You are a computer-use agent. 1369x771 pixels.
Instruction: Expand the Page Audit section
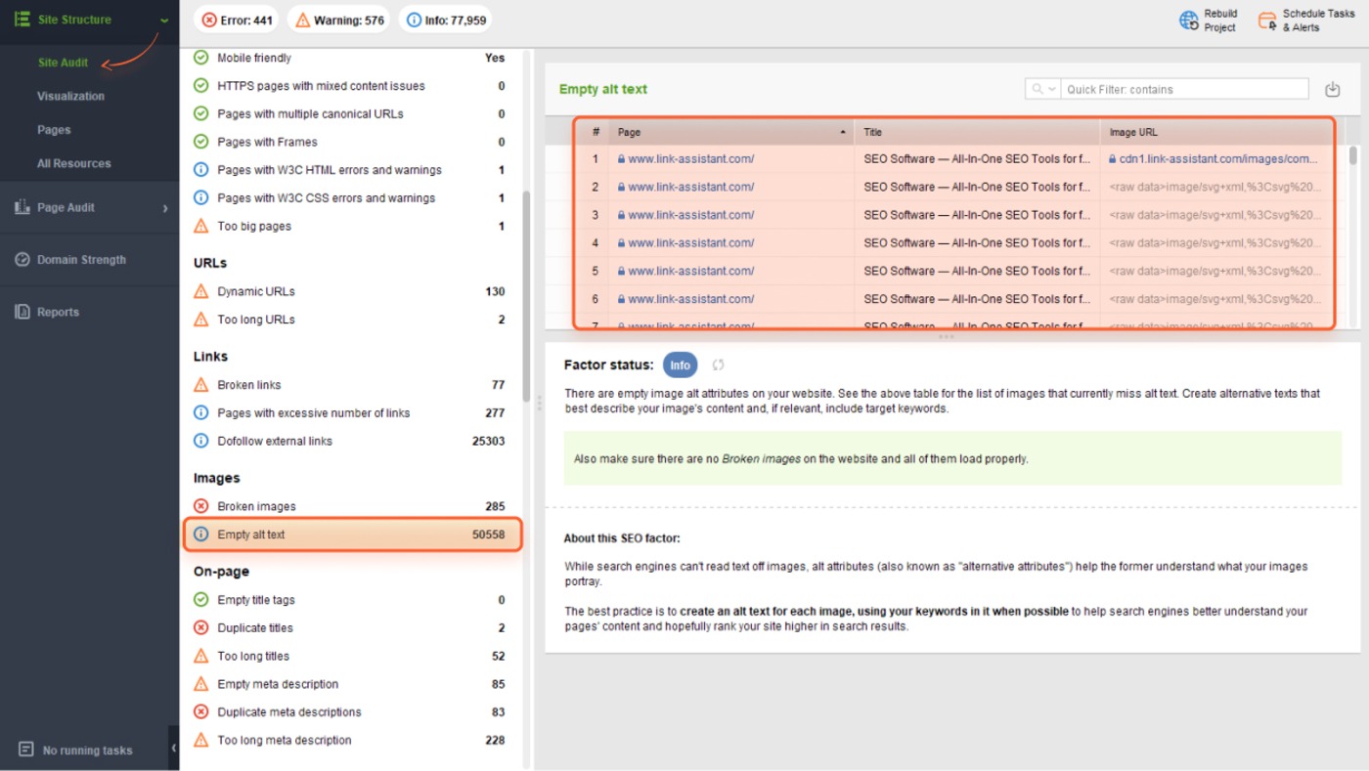(165, 207)
